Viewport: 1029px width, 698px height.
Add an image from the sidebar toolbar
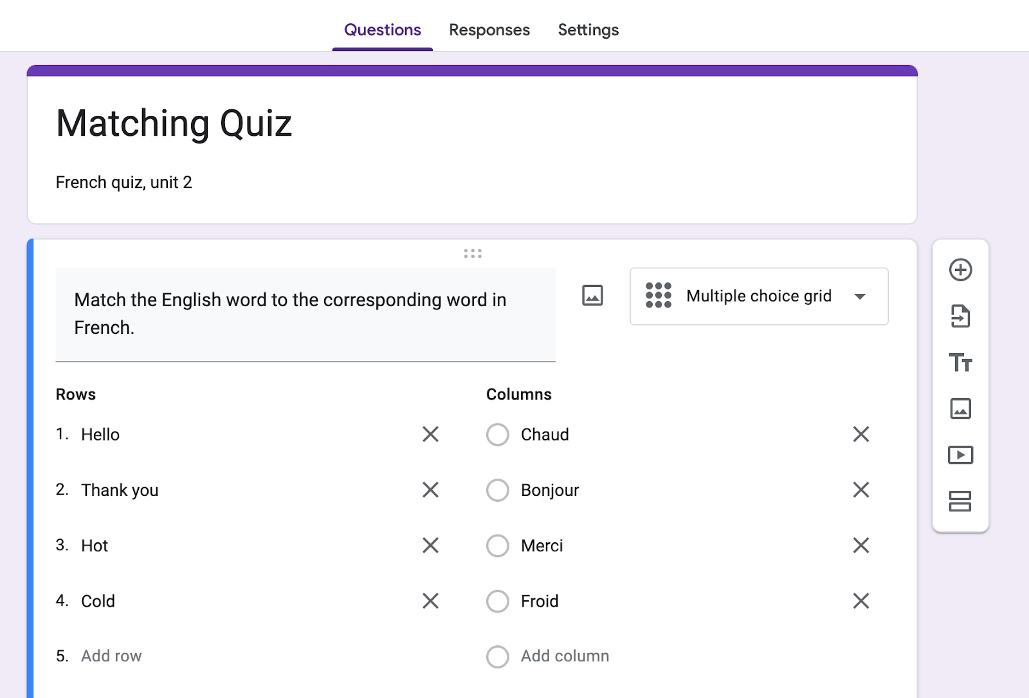point(960,409)
